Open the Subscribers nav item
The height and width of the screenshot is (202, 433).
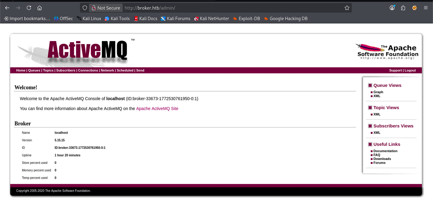tap(66, 71)
